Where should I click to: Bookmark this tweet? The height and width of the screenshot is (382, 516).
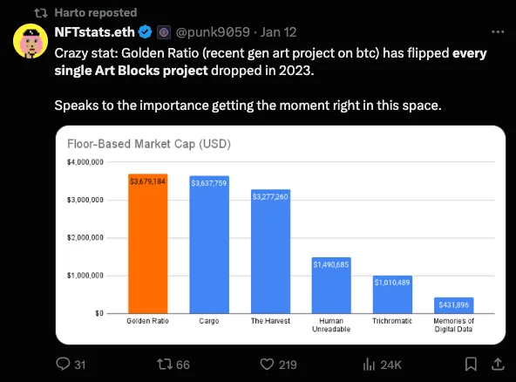[x=471, y=365]
